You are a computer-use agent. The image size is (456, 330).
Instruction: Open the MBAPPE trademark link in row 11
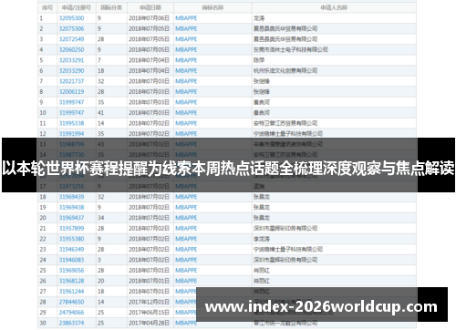[186, 123]
